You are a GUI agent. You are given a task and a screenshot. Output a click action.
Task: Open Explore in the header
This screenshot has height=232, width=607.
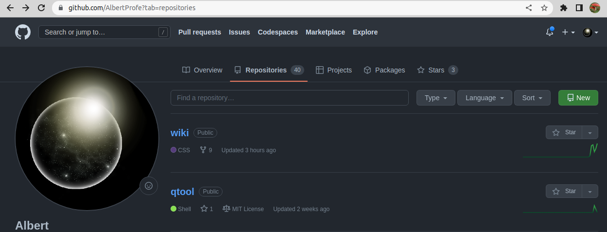[365, 32]
